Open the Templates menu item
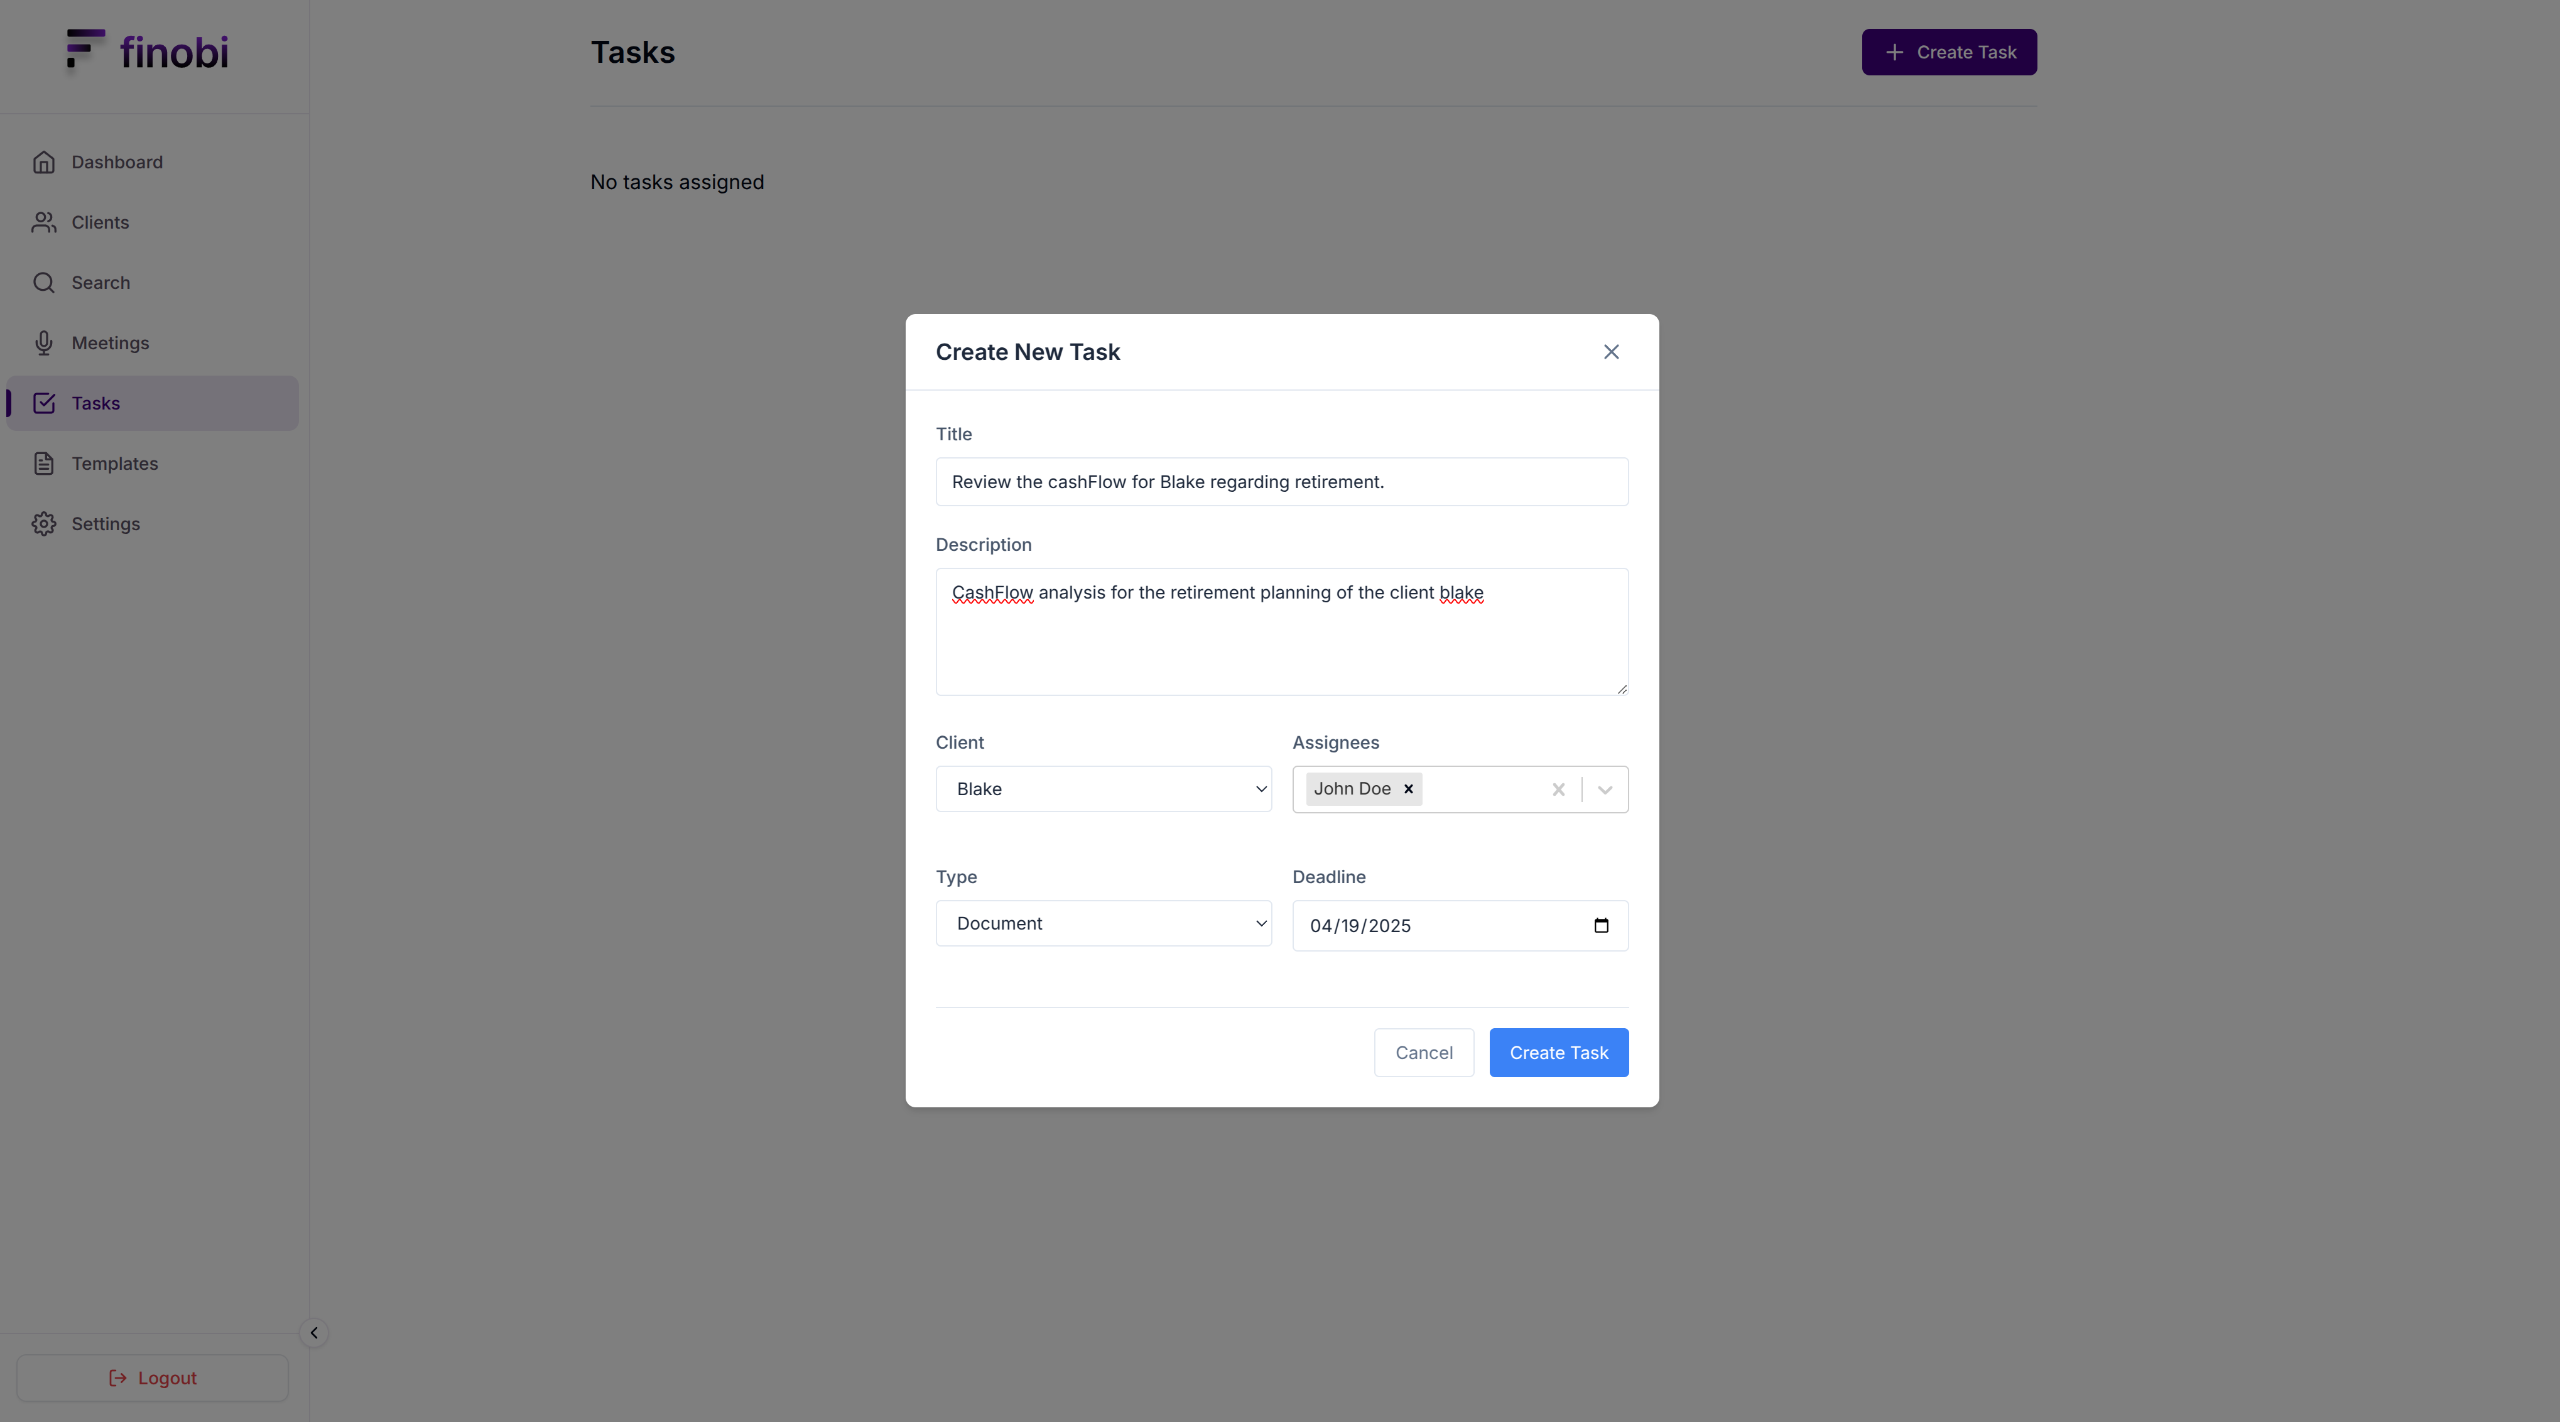The height and width of the screenshot is (1422, 2560). pos(152,464)
